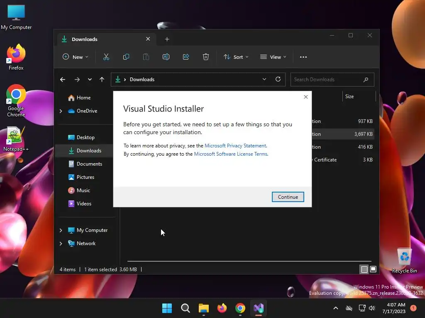
Task: Click the Share icon in toolbar
Action: [186, 57]
